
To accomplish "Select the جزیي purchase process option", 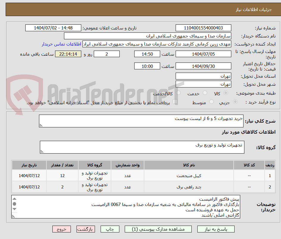I will (x=235, y=101).
